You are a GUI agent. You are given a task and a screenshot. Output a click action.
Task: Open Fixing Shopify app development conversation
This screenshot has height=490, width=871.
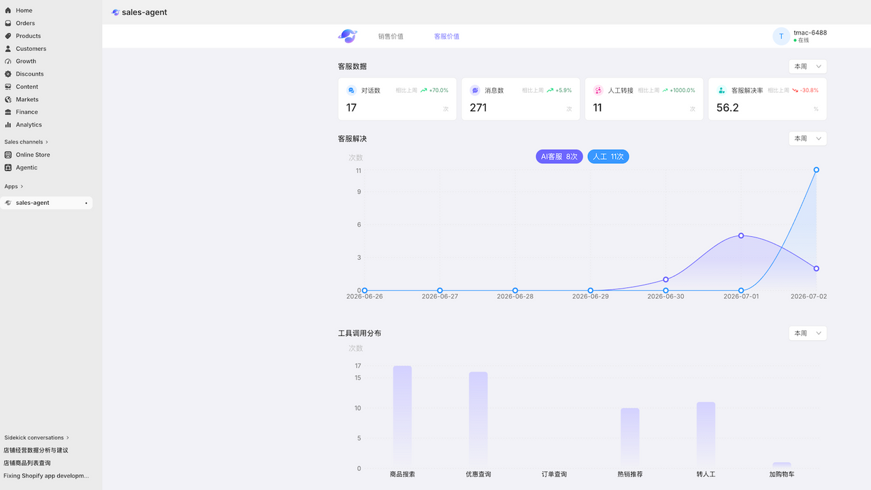46,476
